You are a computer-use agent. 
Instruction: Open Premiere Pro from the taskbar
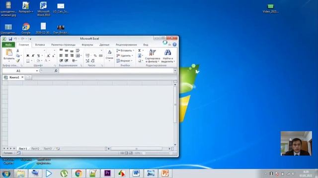pos(107,174)
